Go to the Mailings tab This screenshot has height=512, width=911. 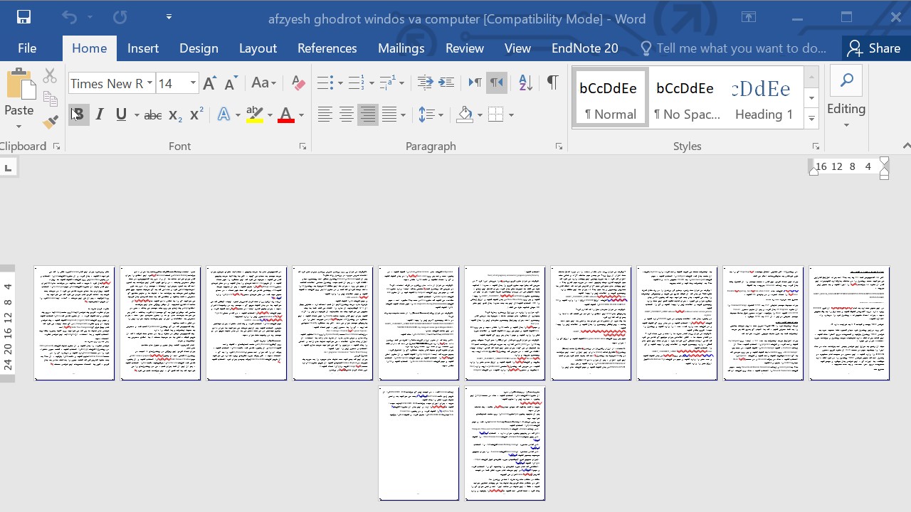click(x=401, y=48)
